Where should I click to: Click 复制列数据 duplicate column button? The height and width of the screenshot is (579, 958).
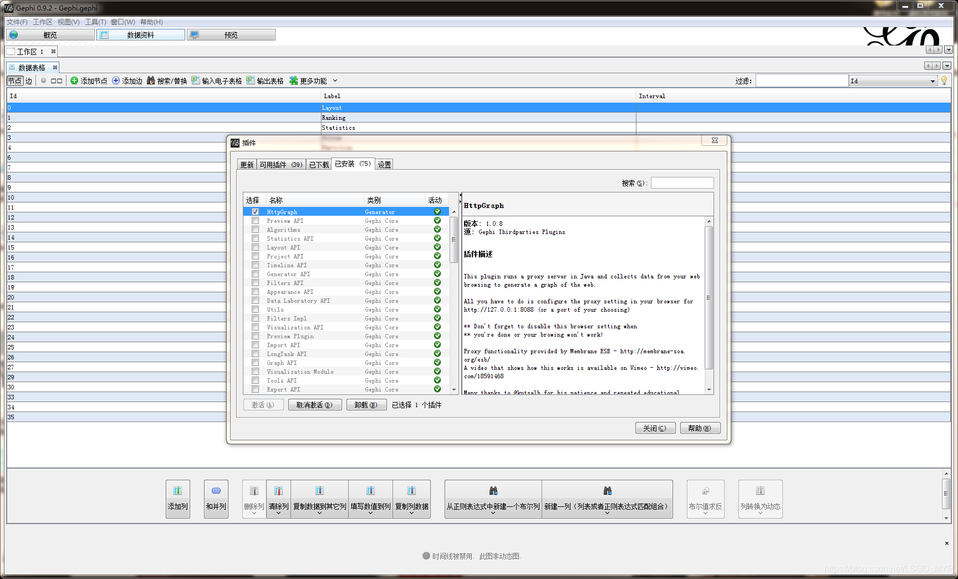click(411, 499)
